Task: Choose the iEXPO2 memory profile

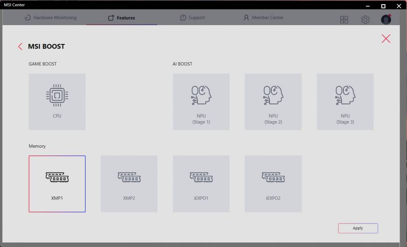Action: coord(273,184)
